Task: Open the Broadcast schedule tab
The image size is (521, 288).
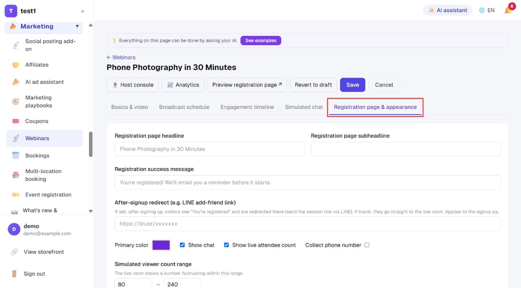Action: click(184, 107)
